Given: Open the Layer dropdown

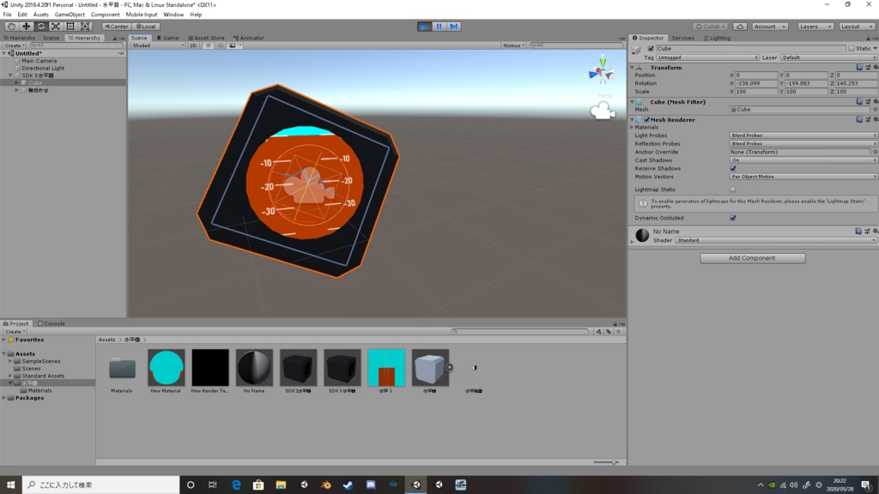Looking at the screenshot, I should pyautogui.click(x=828, y=57).
